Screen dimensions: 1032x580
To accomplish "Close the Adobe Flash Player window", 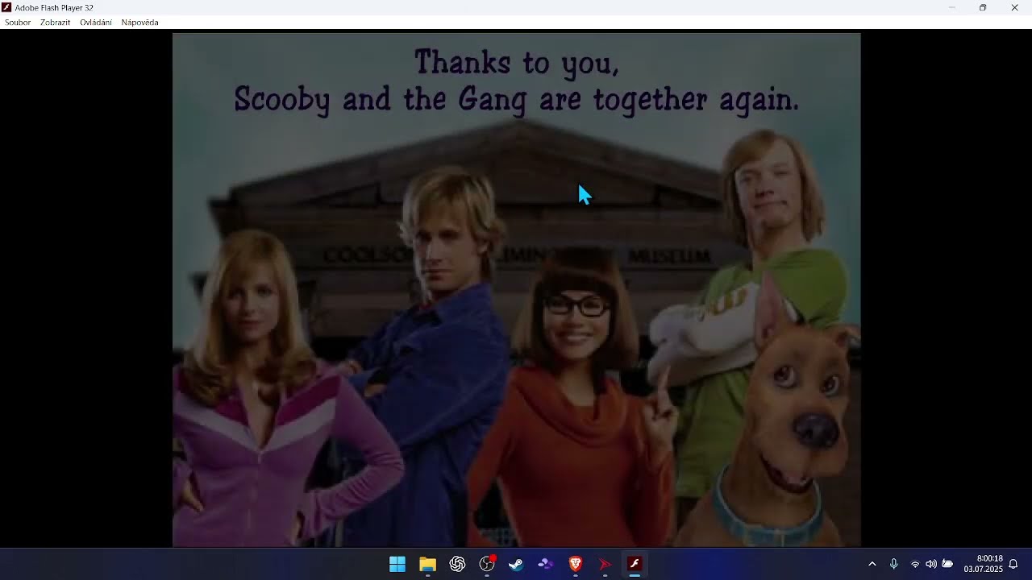I will 1014,7.
